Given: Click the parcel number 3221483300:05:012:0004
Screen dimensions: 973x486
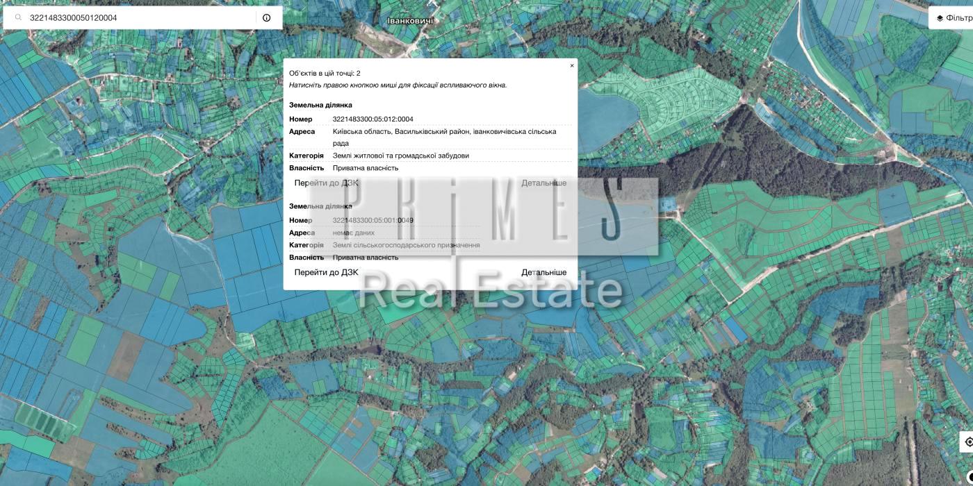Looking at the screenshot, I should pyautogui.click(x=373, y=119).
